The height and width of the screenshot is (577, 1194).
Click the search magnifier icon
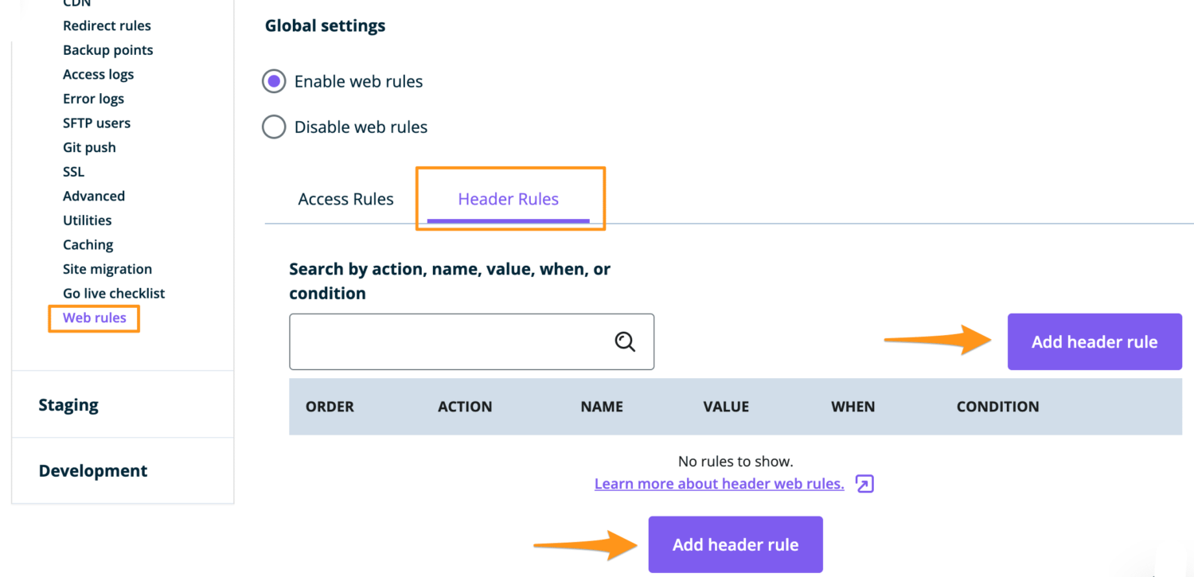click(624, 341)
